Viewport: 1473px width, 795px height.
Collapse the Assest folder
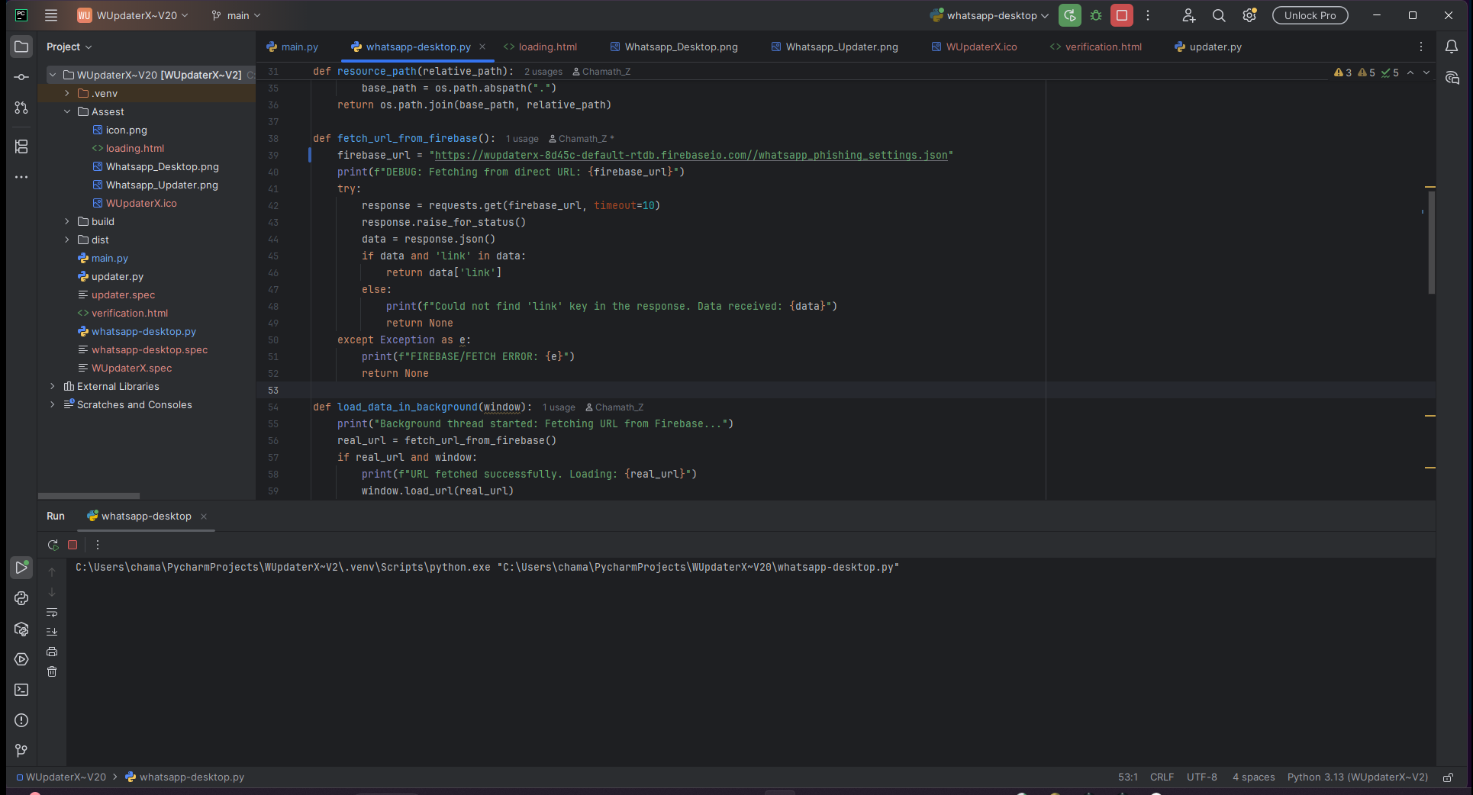tap(67, 111)
